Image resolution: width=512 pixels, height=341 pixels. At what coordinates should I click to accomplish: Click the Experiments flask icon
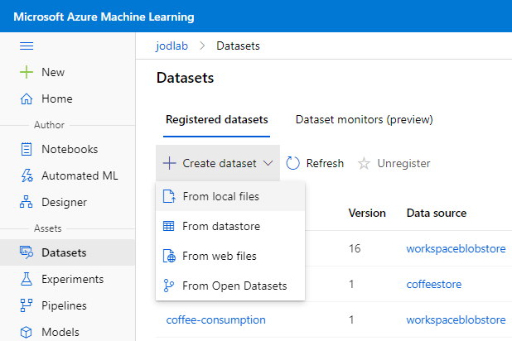pos(27,280)
